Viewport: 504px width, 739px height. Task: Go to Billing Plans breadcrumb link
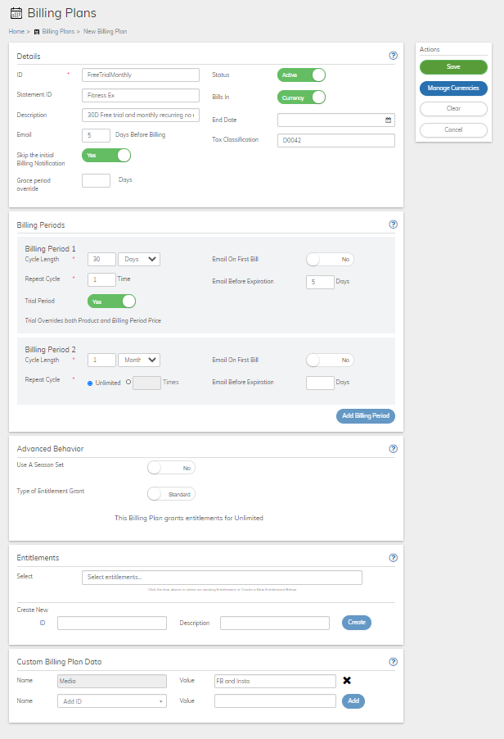coord(58,32)
